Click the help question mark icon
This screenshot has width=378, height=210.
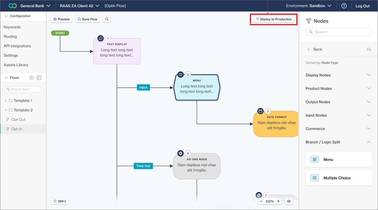click(344, 6)
